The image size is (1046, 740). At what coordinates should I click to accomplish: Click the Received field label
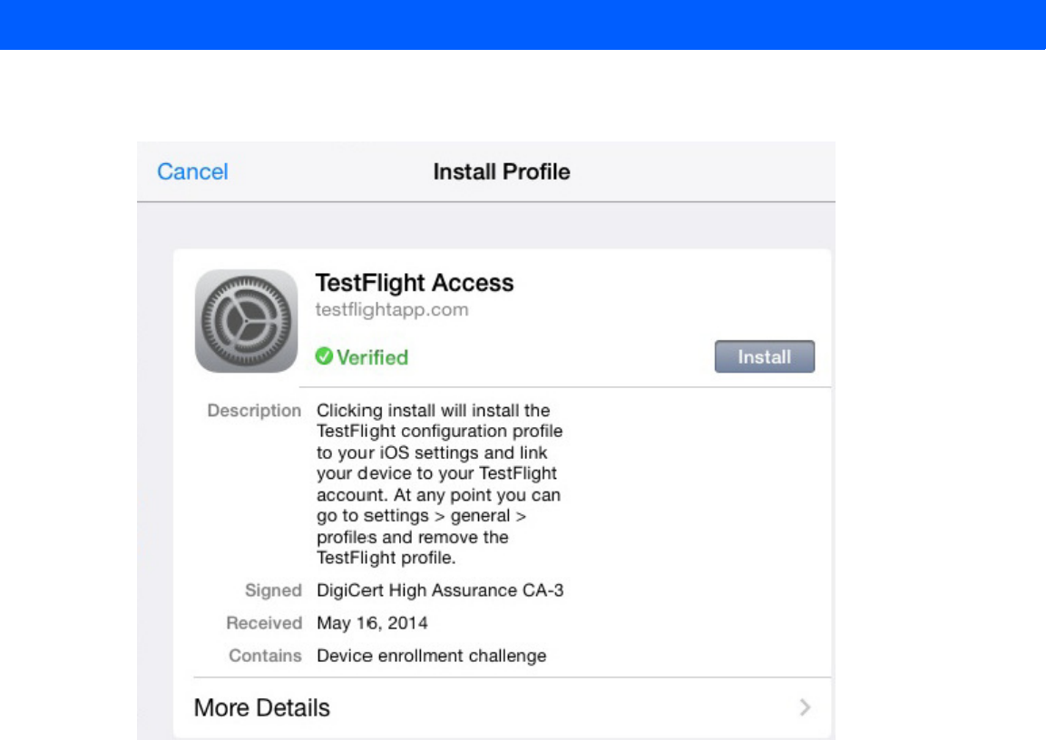tap(264, 623)
